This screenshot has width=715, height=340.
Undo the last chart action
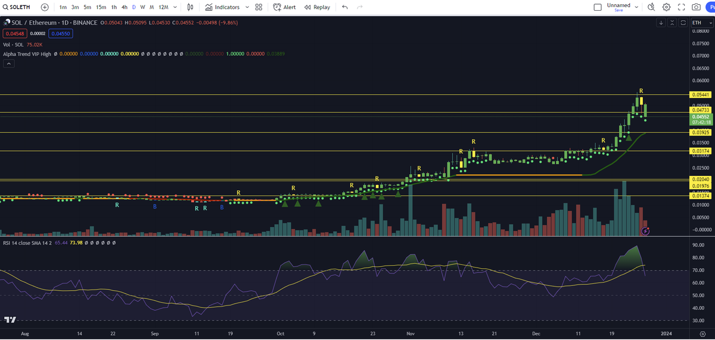click(x=345, y=7)
